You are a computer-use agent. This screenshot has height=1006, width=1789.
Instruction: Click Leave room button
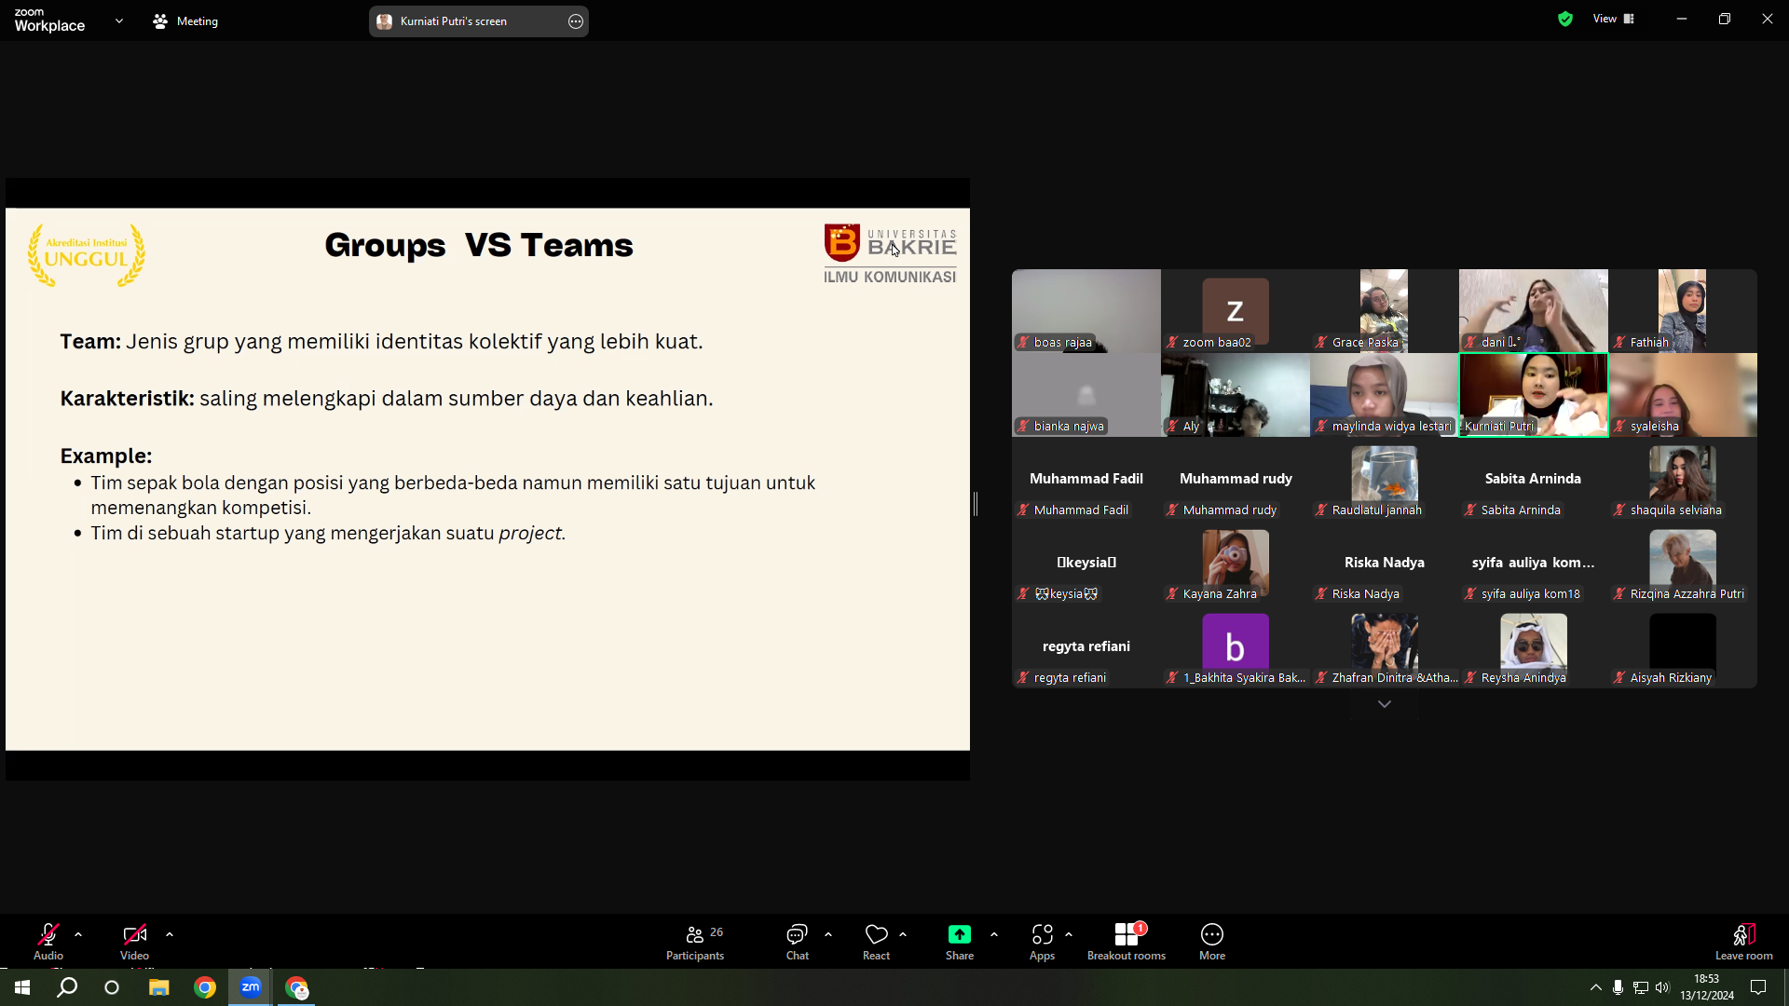[x=1744, y=941]
